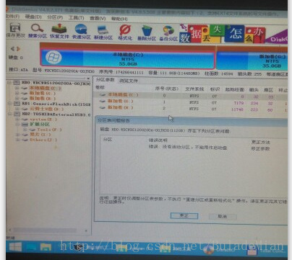
Task: Select the 新加卷(G:) 35.0GB partition bar
Action: tap(252, 60)
